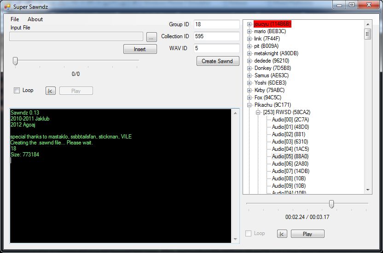Viewport: 383px width, 253px height.
Task: Expand the link (7F44F) node
Action: tap(249, 39)
